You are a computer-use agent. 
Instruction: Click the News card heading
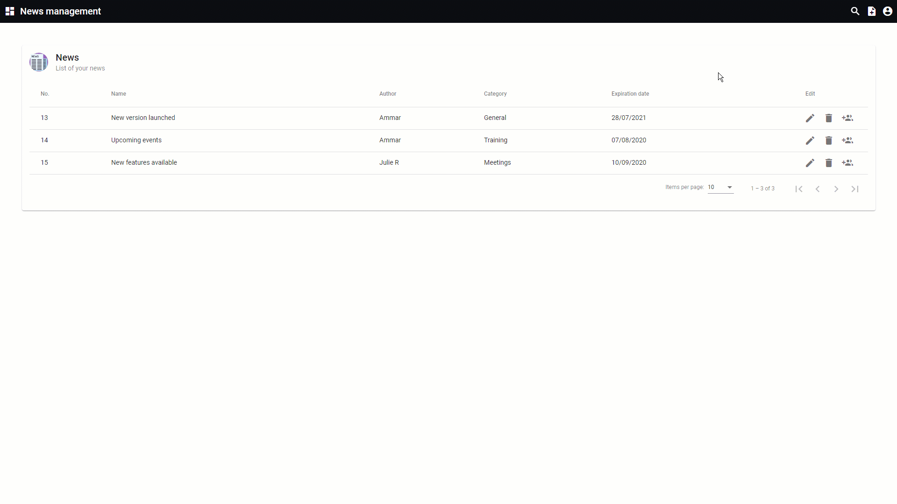[x=67, y=57]
